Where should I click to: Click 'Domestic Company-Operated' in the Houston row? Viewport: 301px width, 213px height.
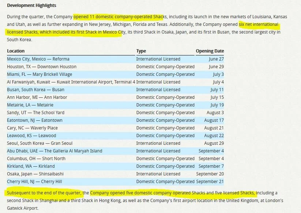point(165,67)
